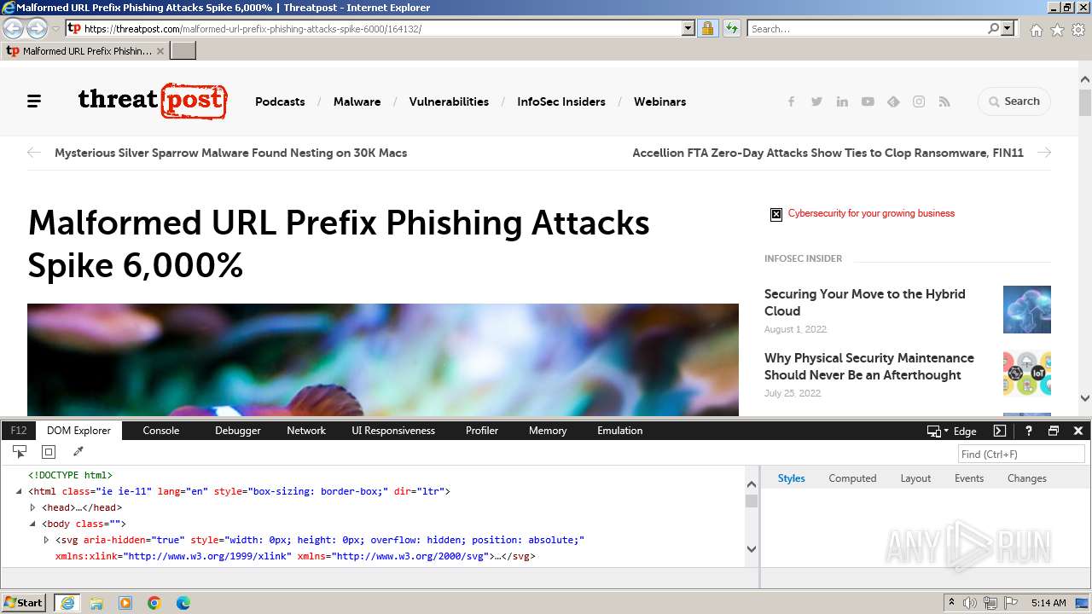Open Threatpost Feedly icon

pyautogui.click(x=893, y=101)
